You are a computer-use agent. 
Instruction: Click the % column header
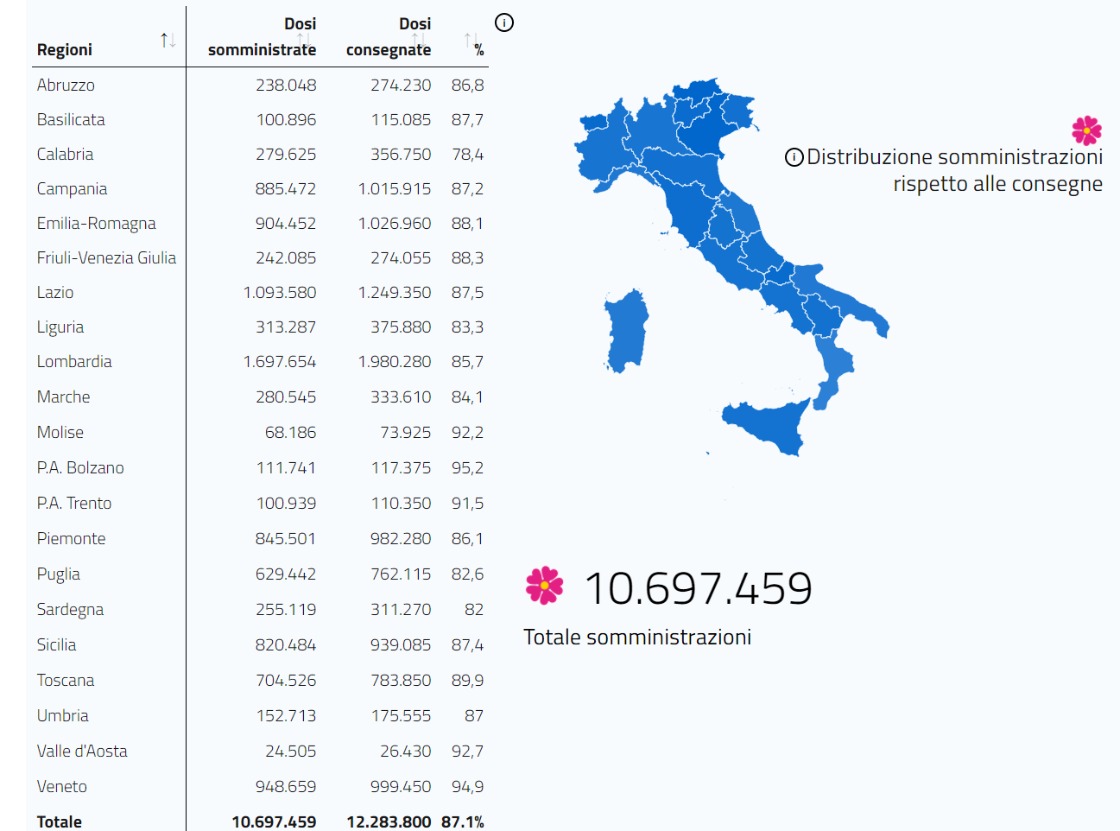479,51
